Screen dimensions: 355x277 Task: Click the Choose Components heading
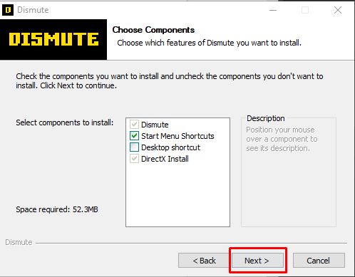pos(153,30)
